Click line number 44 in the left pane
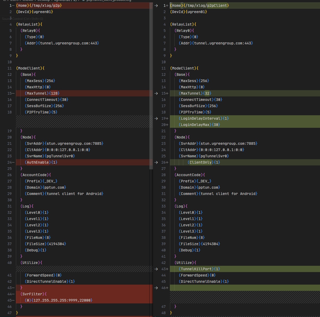The width and height of the screenshot is (320, 317). tap(9, 294)
